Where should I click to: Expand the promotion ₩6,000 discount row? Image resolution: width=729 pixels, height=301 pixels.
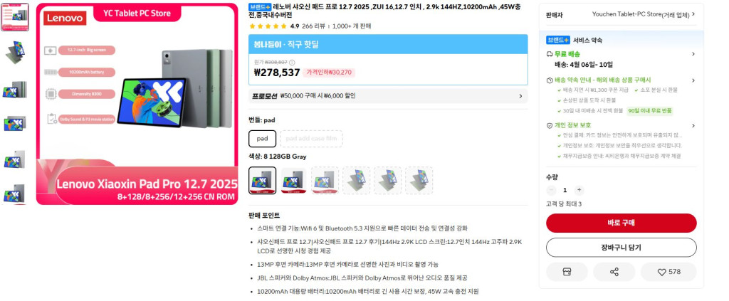pyautogui.click(x=388, y=96)
